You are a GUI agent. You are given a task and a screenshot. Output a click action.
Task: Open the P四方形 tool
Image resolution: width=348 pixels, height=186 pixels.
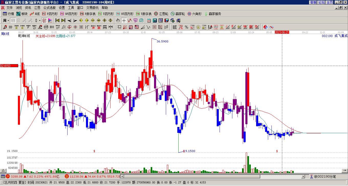click(x=50, y=14)
